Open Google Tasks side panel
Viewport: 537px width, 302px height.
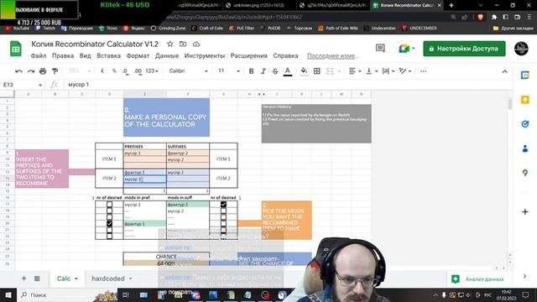click(x=524, y=124)
